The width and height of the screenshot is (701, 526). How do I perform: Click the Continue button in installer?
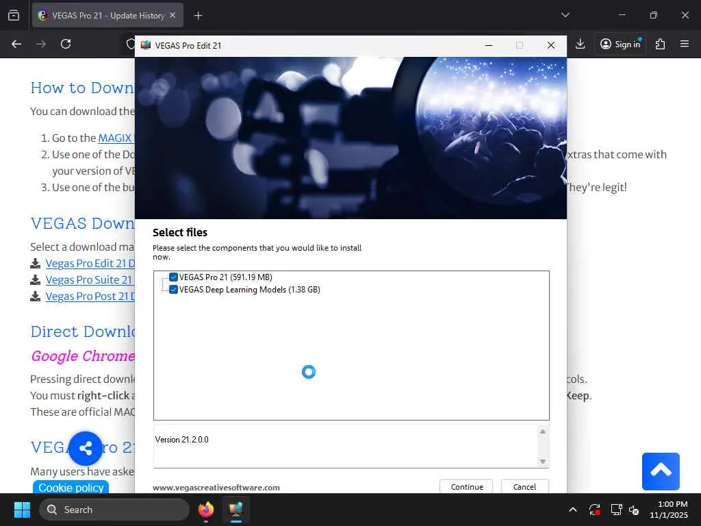click(x=466, y=487)
